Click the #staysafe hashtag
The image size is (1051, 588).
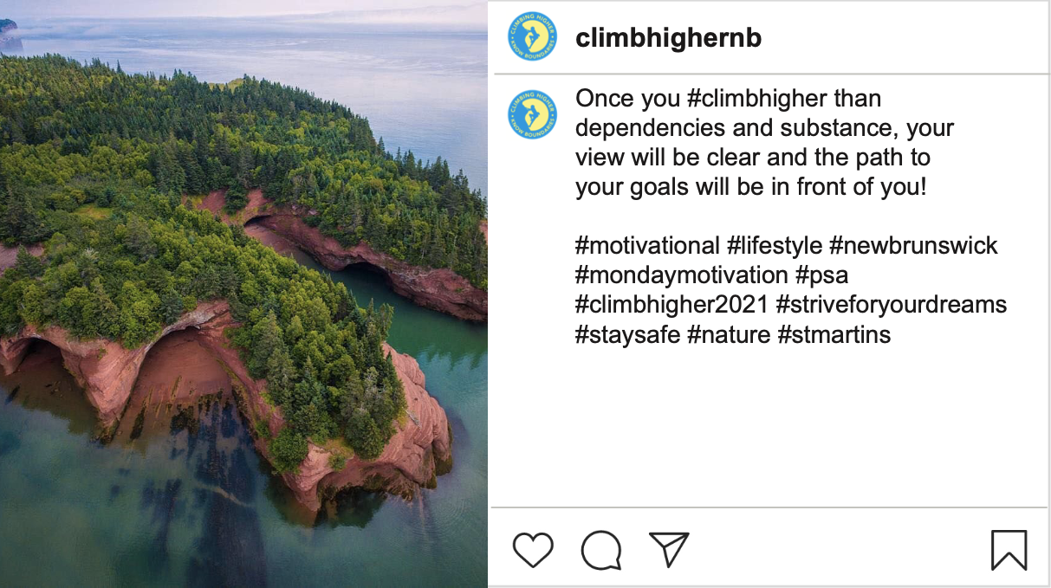coord(627,334)
